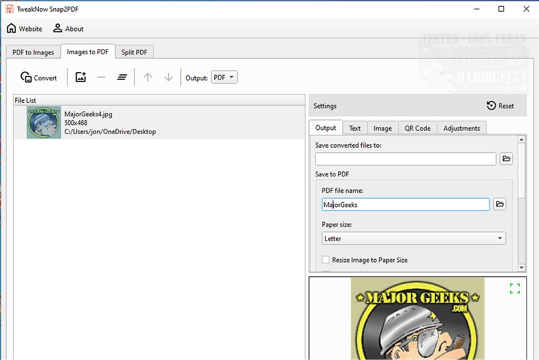Focus the PDF file name field

[406, 205]
